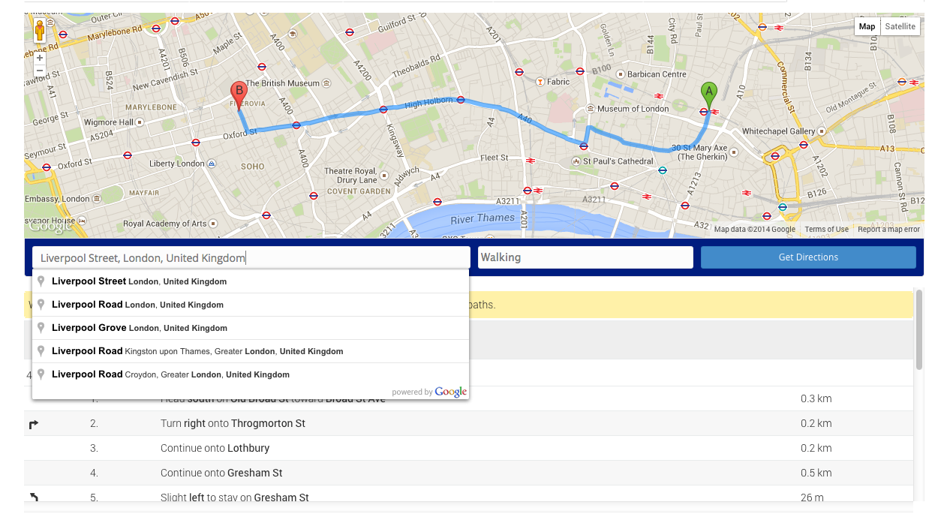Click the MARYLEBONE district label
The height and width of the screenshot is (514, 929).
coord(150,107)
